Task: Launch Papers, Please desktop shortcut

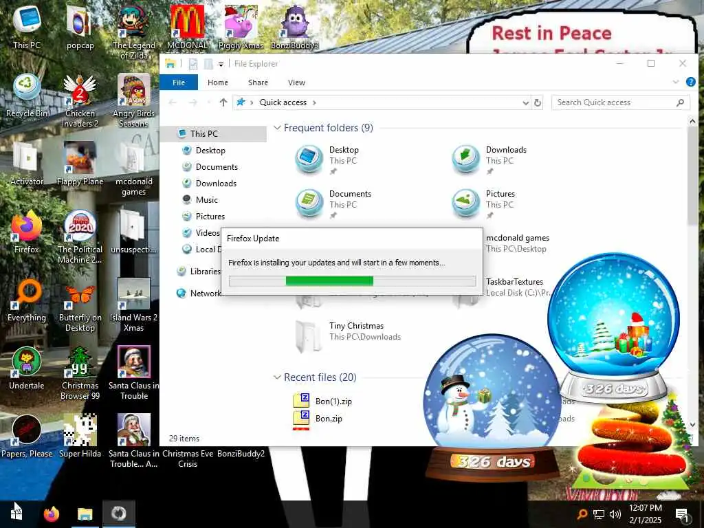Action: coord(27,437)
